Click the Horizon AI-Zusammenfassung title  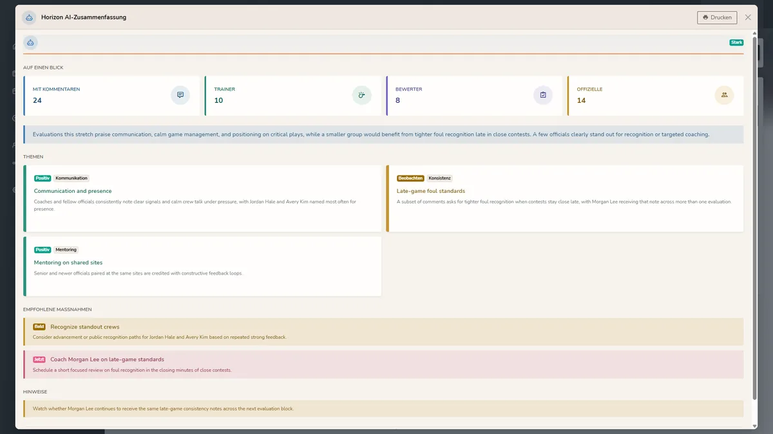tap(84, 17)
